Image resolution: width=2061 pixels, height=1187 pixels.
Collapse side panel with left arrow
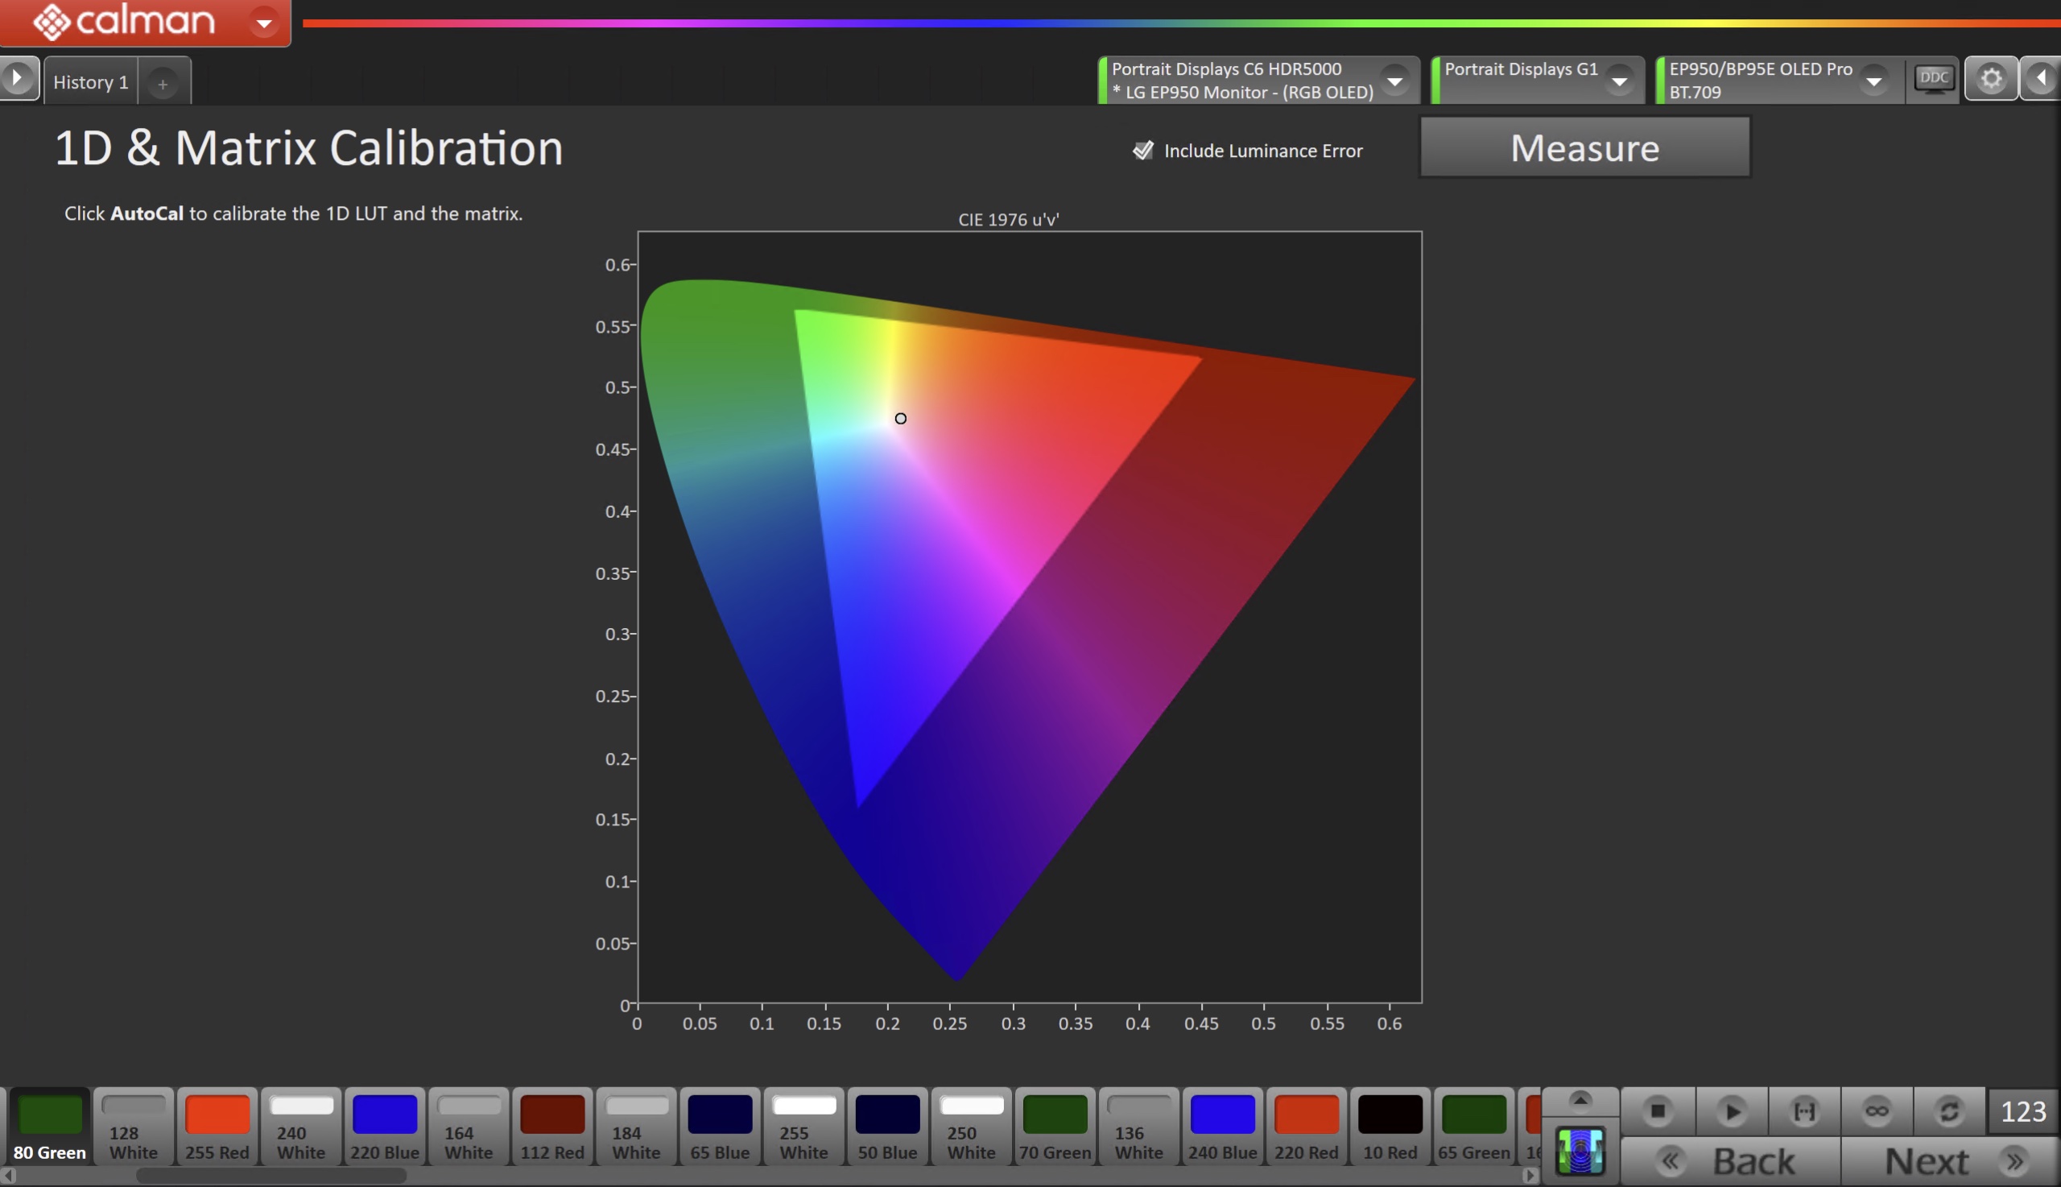pos(2041,79)
